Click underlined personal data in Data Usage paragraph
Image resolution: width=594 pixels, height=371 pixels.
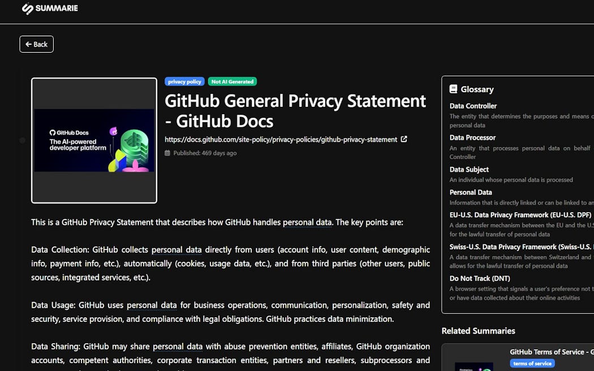(x=152, y=305)
